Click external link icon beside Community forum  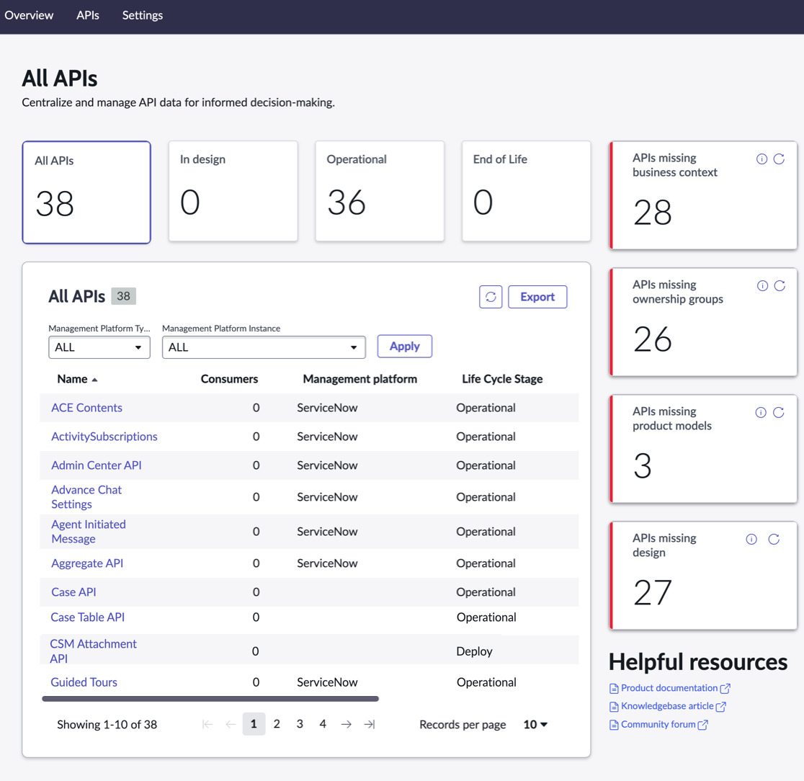[x=703, y=725]
